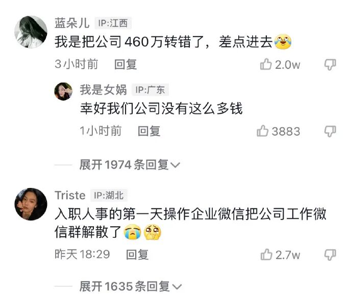Open username 蓝朵儿's profile
Viewport: 352px width, 300px height.
tap(72, 23)
